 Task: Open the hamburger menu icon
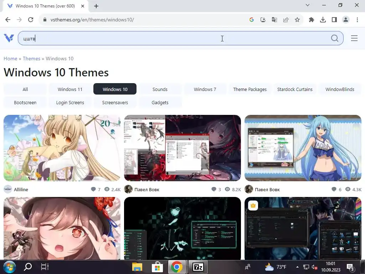(x=354, y=38)
